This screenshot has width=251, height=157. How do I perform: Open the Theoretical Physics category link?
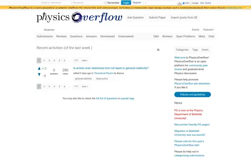tap(104, 73)
